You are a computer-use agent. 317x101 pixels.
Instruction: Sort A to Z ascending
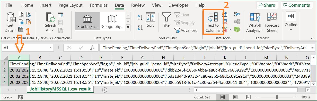point(140,17)
